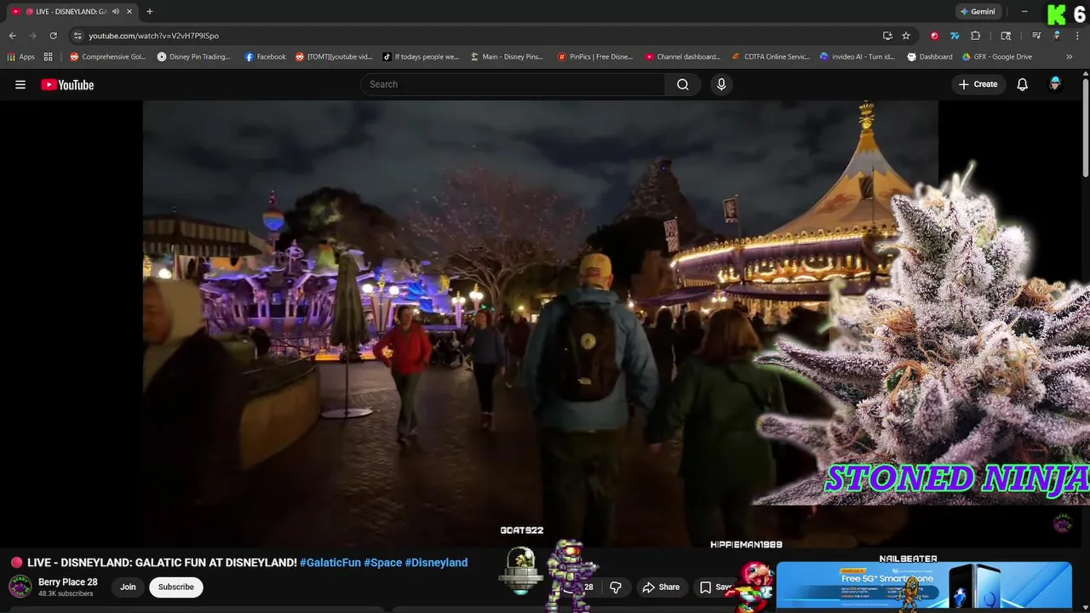1090x613 pixels.
Task: Save the video to a playlist
Action: pyautogui.click(x=715, y=587)
